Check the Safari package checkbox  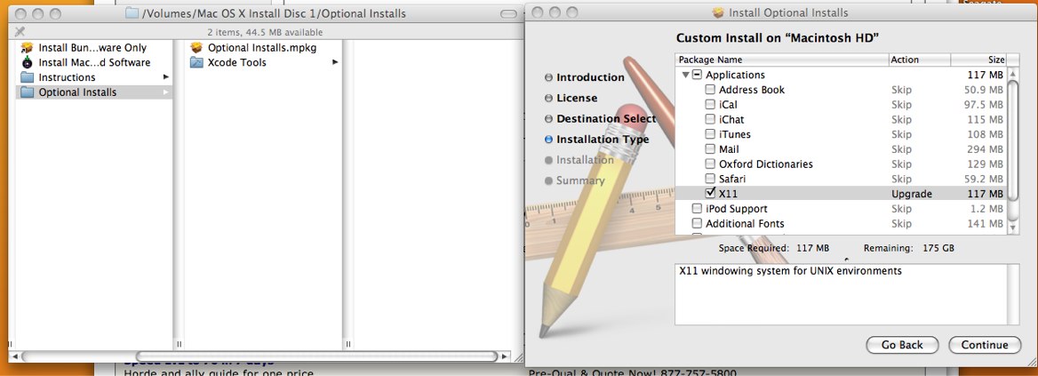[710, 179]
